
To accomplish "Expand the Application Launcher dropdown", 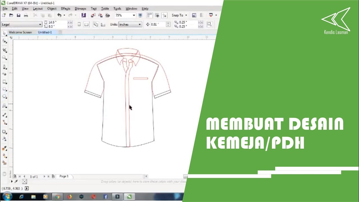I will point(216,15).
